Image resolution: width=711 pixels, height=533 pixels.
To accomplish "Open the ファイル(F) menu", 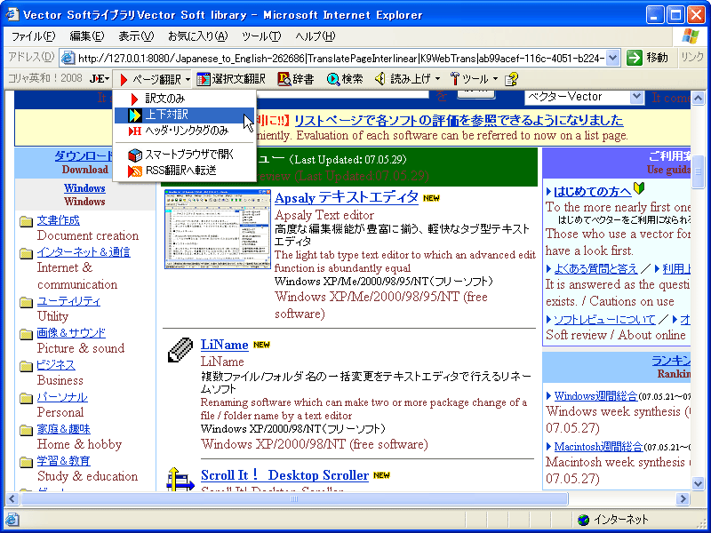I will 33,36.
